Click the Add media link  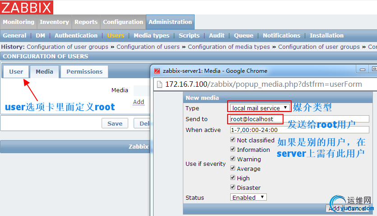[x=139, y=102]
